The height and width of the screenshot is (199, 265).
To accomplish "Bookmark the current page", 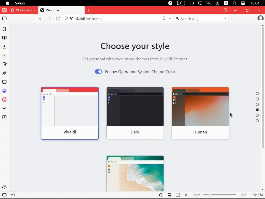I will (164, 18).
